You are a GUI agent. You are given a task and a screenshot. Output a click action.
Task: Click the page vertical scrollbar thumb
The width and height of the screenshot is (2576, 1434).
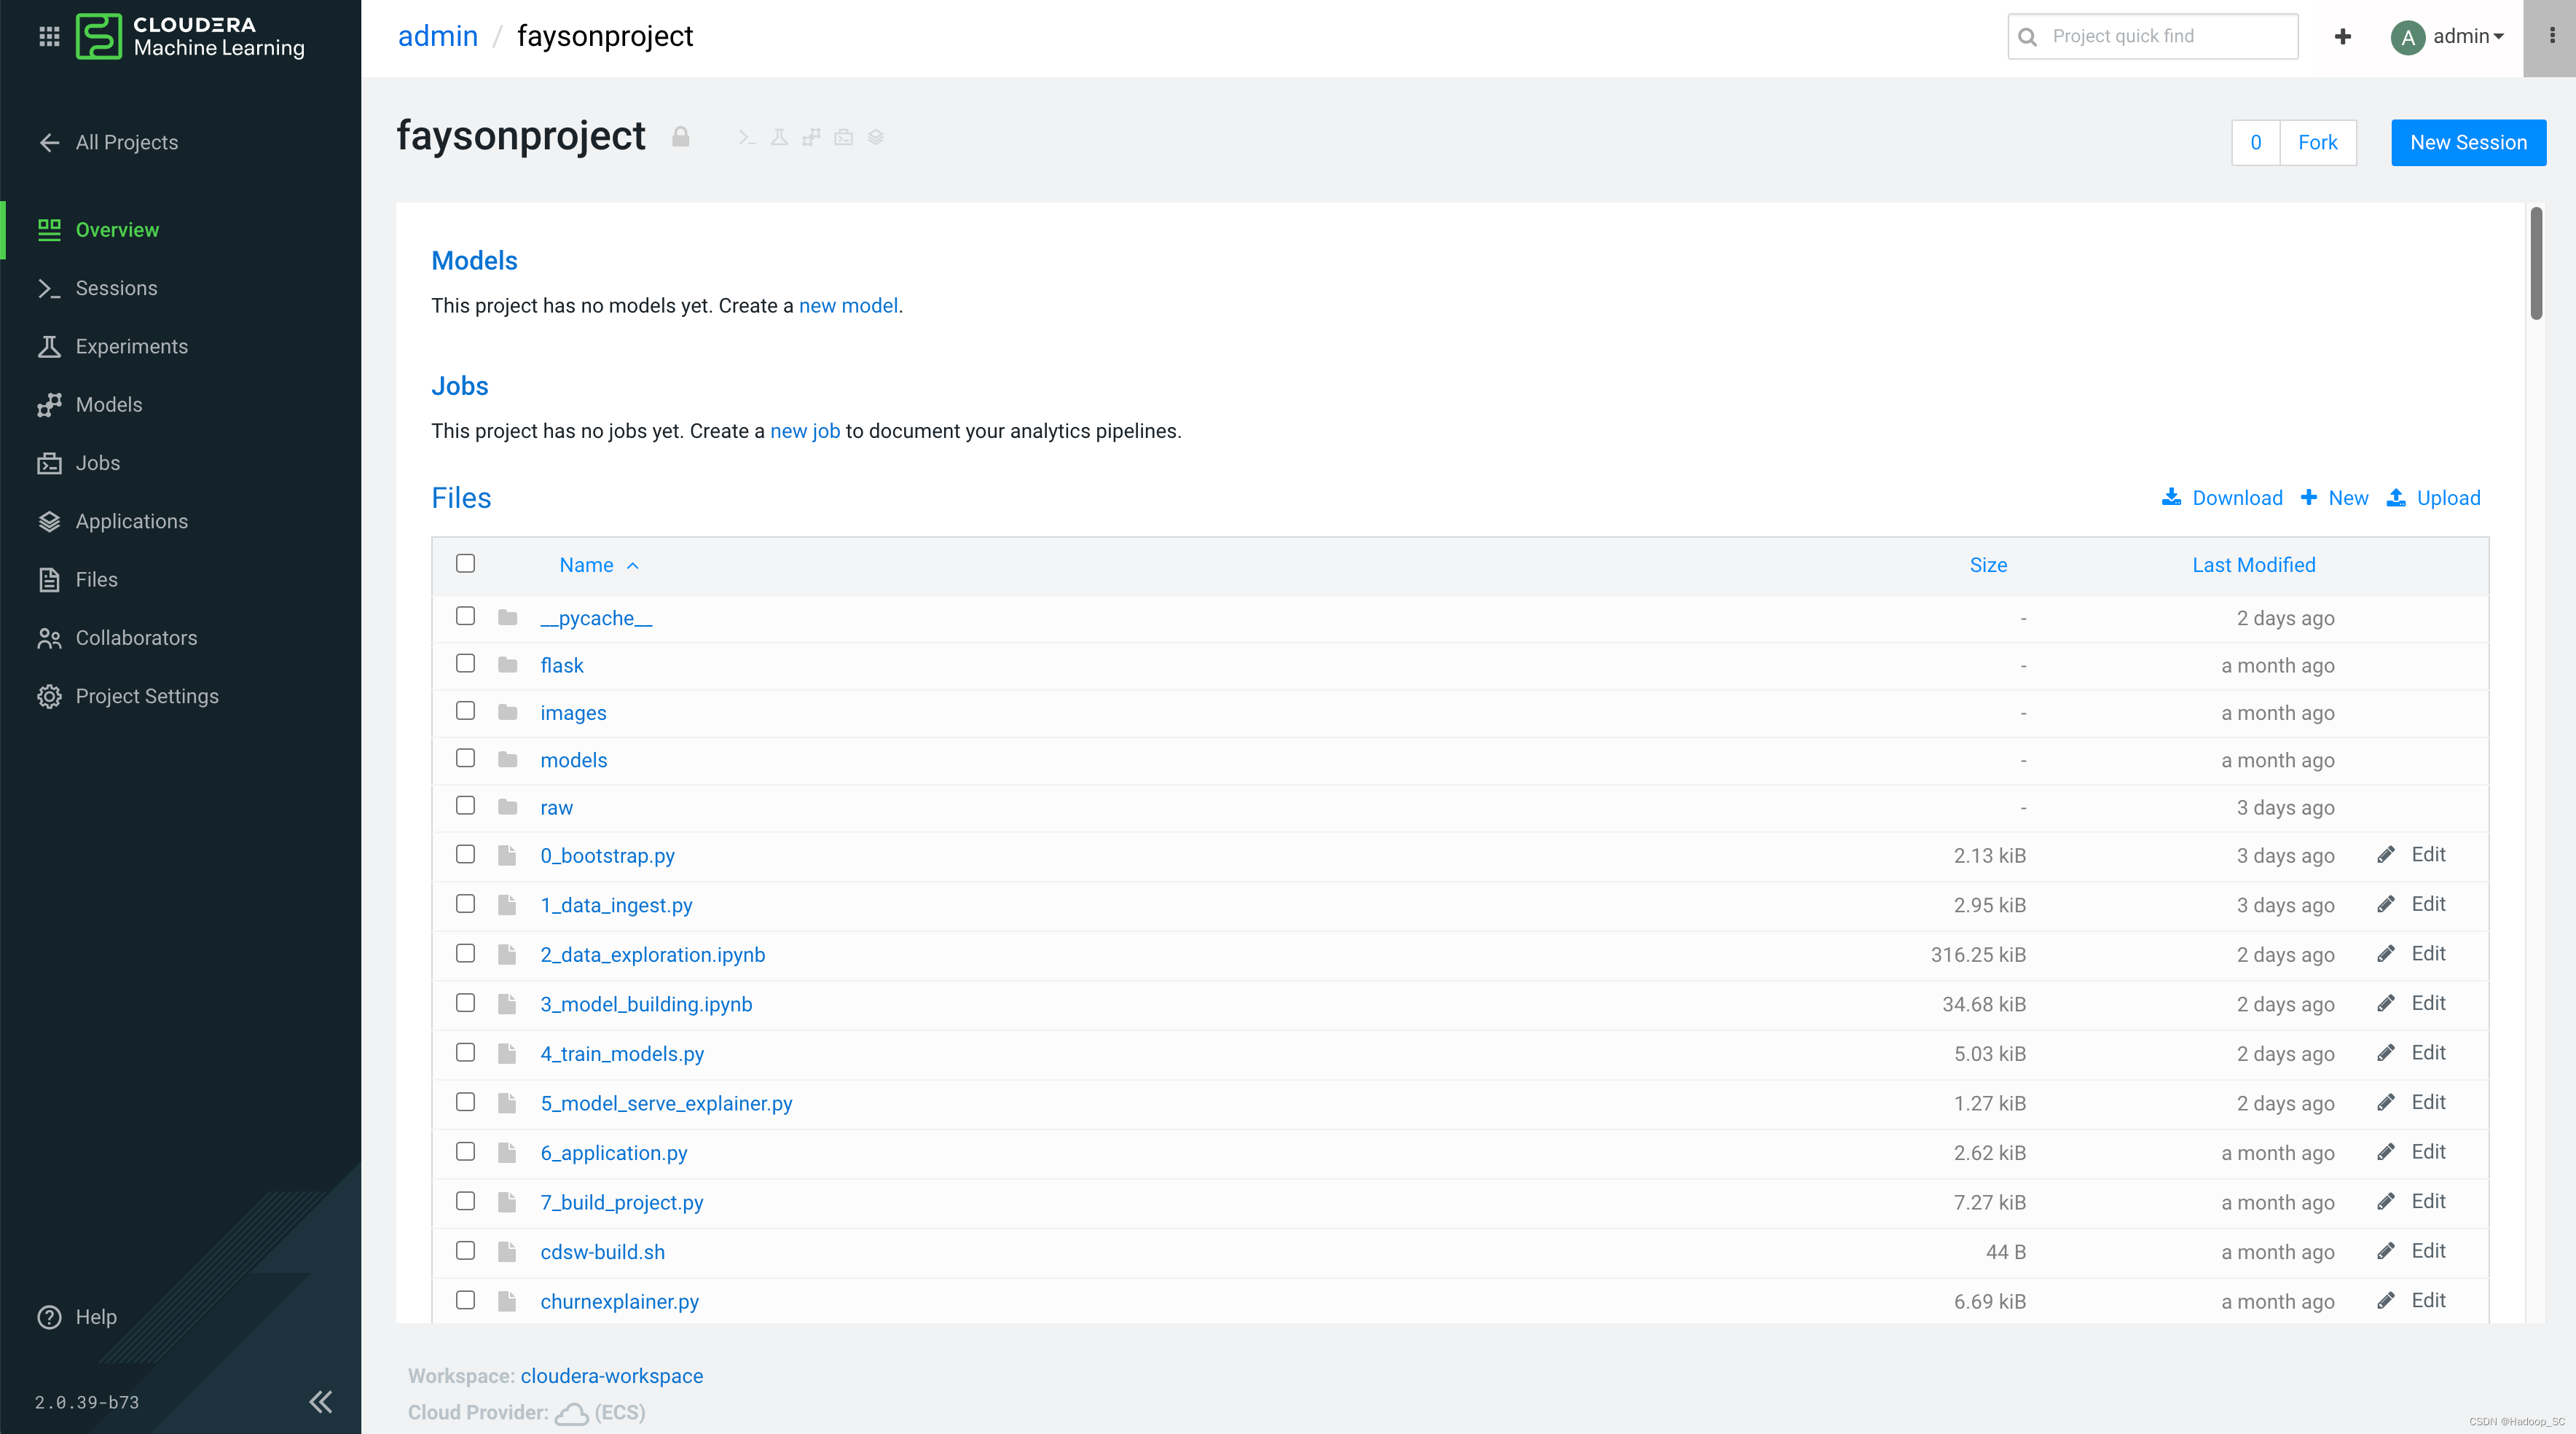point(2535,263)
